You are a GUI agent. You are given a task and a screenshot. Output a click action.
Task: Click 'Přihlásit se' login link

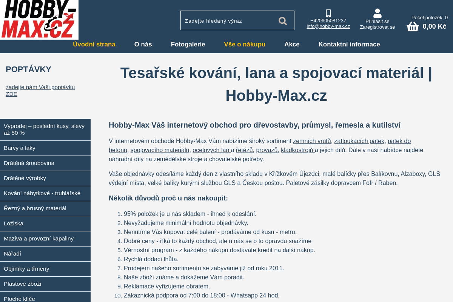tap(377, 21)
